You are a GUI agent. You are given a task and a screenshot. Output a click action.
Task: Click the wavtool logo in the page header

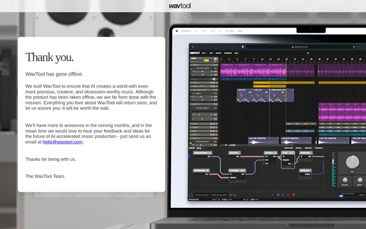(180, 6)
